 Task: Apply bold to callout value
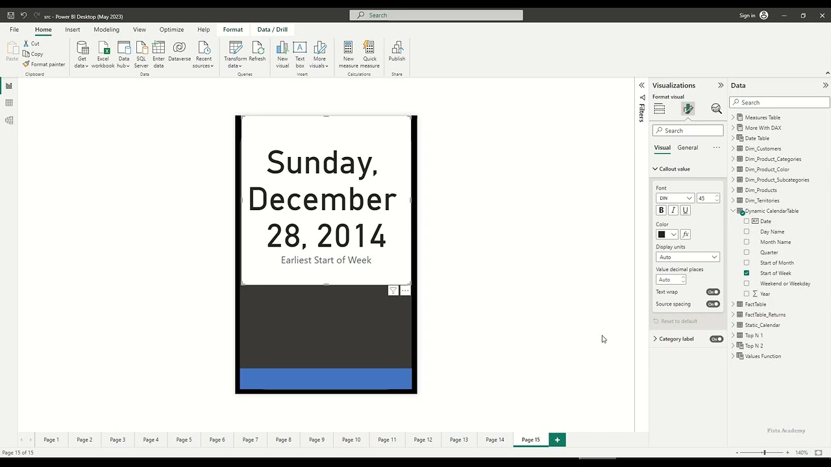[662, 210]
